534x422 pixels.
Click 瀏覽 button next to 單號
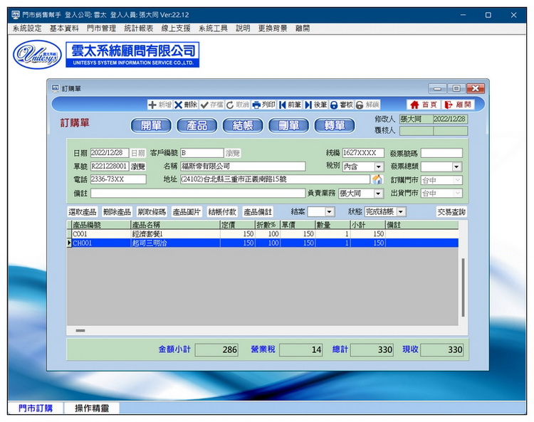tap(138, 167)
